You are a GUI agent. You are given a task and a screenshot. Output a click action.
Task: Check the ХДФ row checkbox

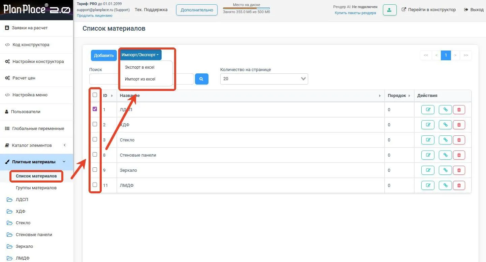pyautogui.click(x=95, y=124)
